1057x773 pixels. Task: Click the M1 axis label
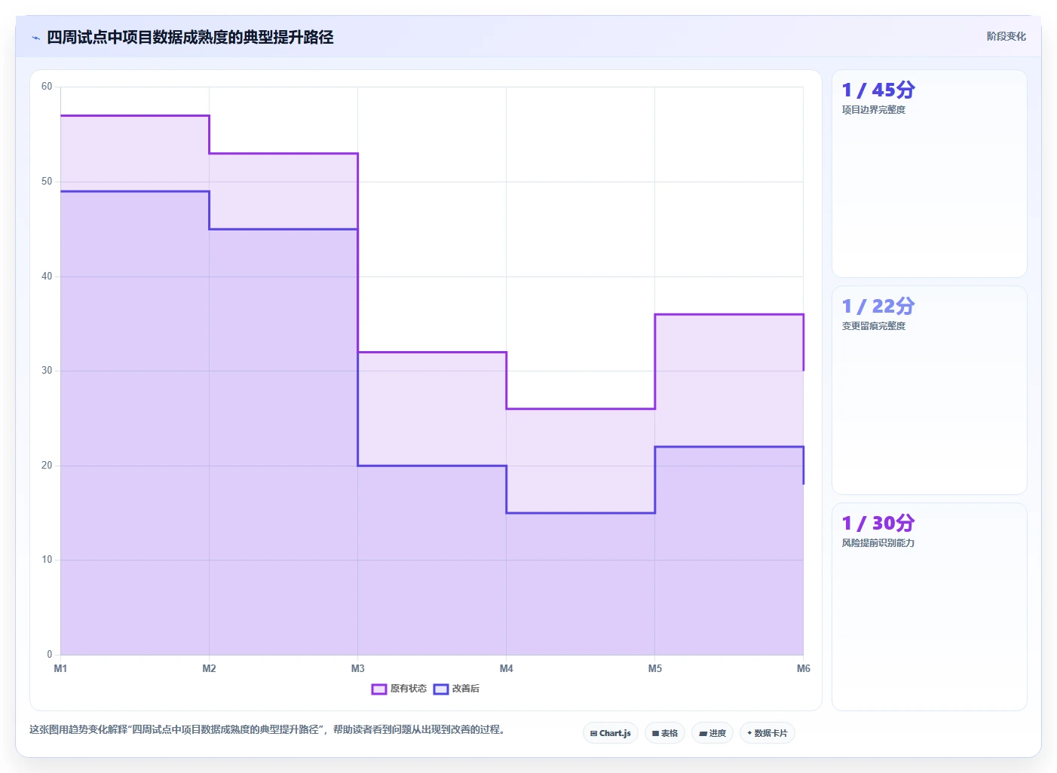[60, 668]
